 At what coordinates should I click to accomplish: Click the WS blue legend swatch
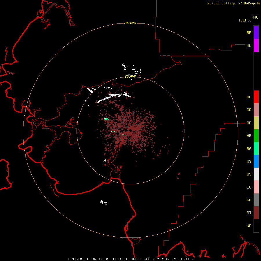point(256,161)
